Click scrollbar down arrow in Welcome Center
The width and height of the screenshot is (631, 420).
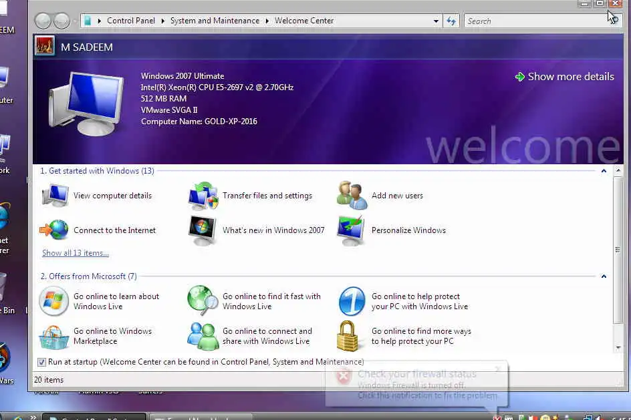click(x=618, y=347)
